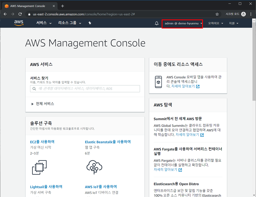Click the site lock icon in address bar

click(x=29, y=14)
